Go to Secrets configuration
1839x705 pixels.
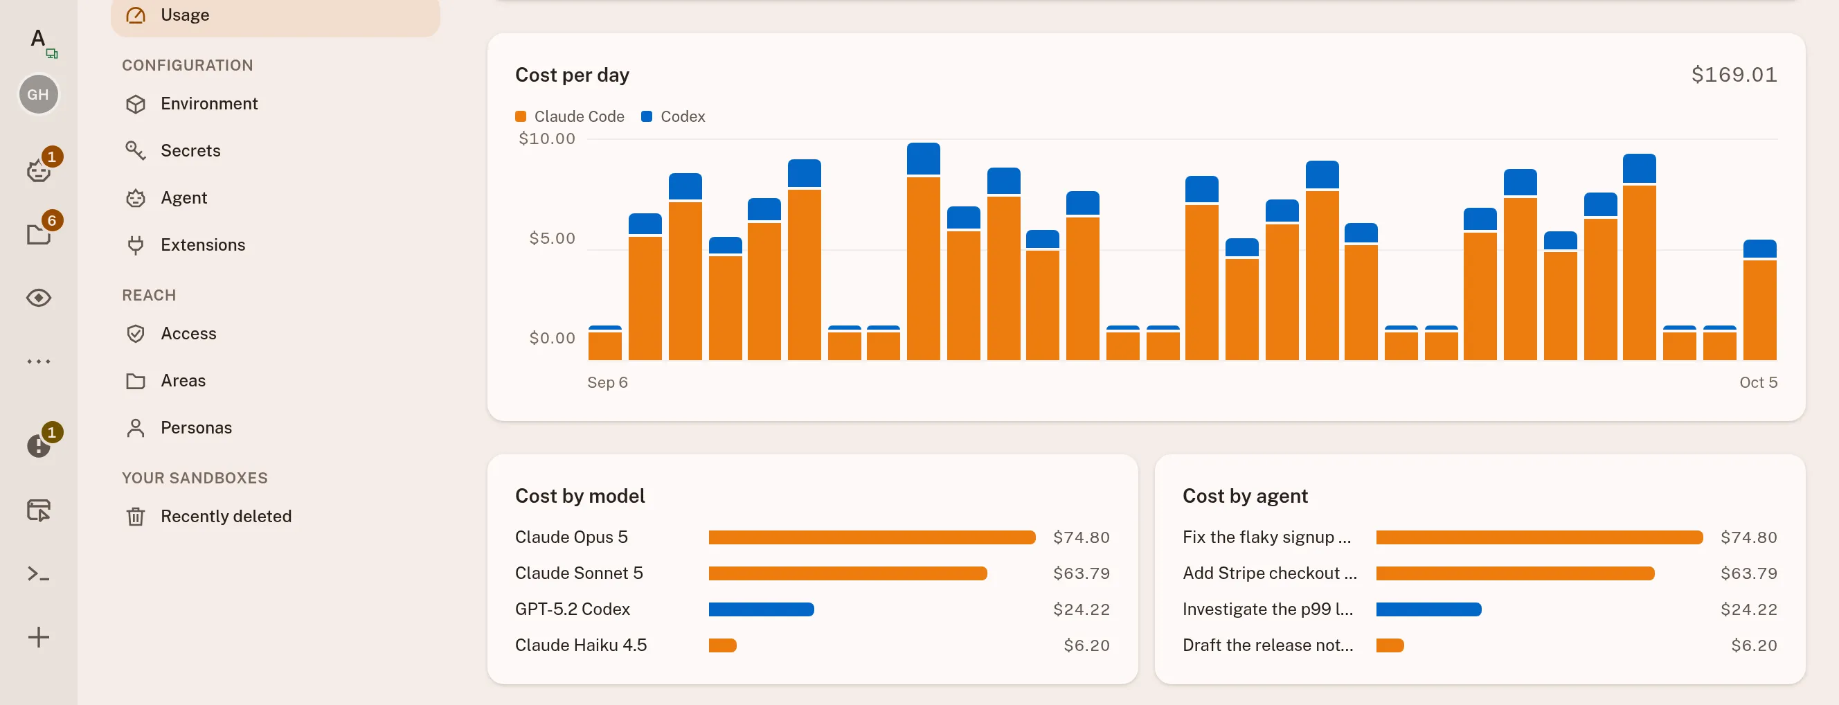point(276,151)
